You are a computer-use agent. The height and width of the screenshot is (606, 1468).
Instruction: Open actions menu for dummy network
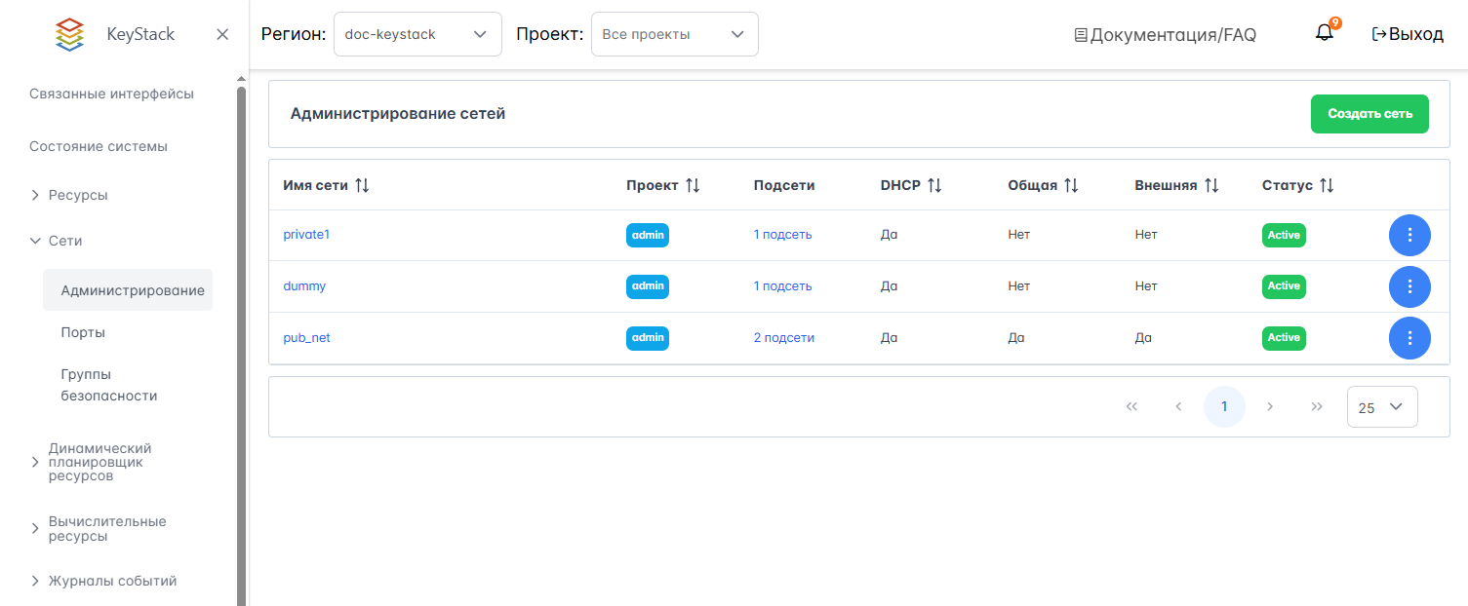click(x=1408, y=286)
